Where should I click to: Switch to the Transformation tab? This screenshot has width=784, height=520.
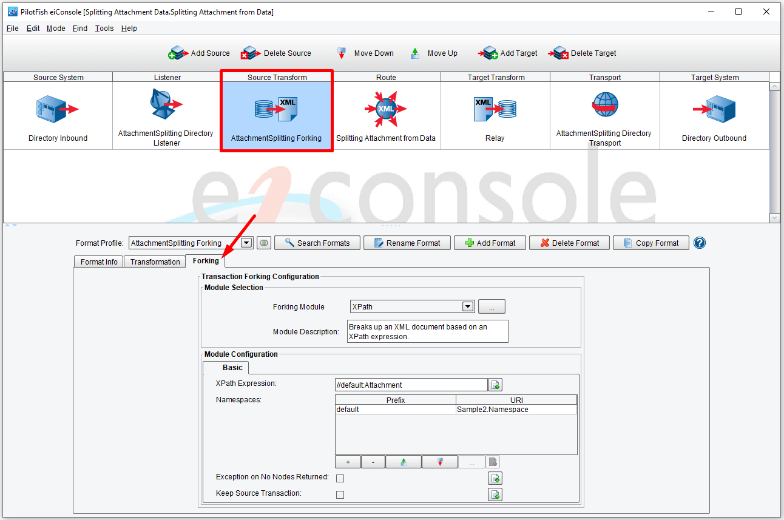click(x=155, y=262)
